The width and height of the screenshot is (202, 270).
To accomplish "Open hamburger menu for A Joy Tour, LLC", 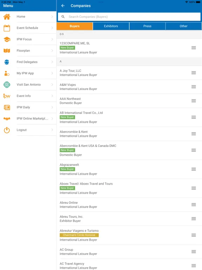I will (x=194, y=73).
